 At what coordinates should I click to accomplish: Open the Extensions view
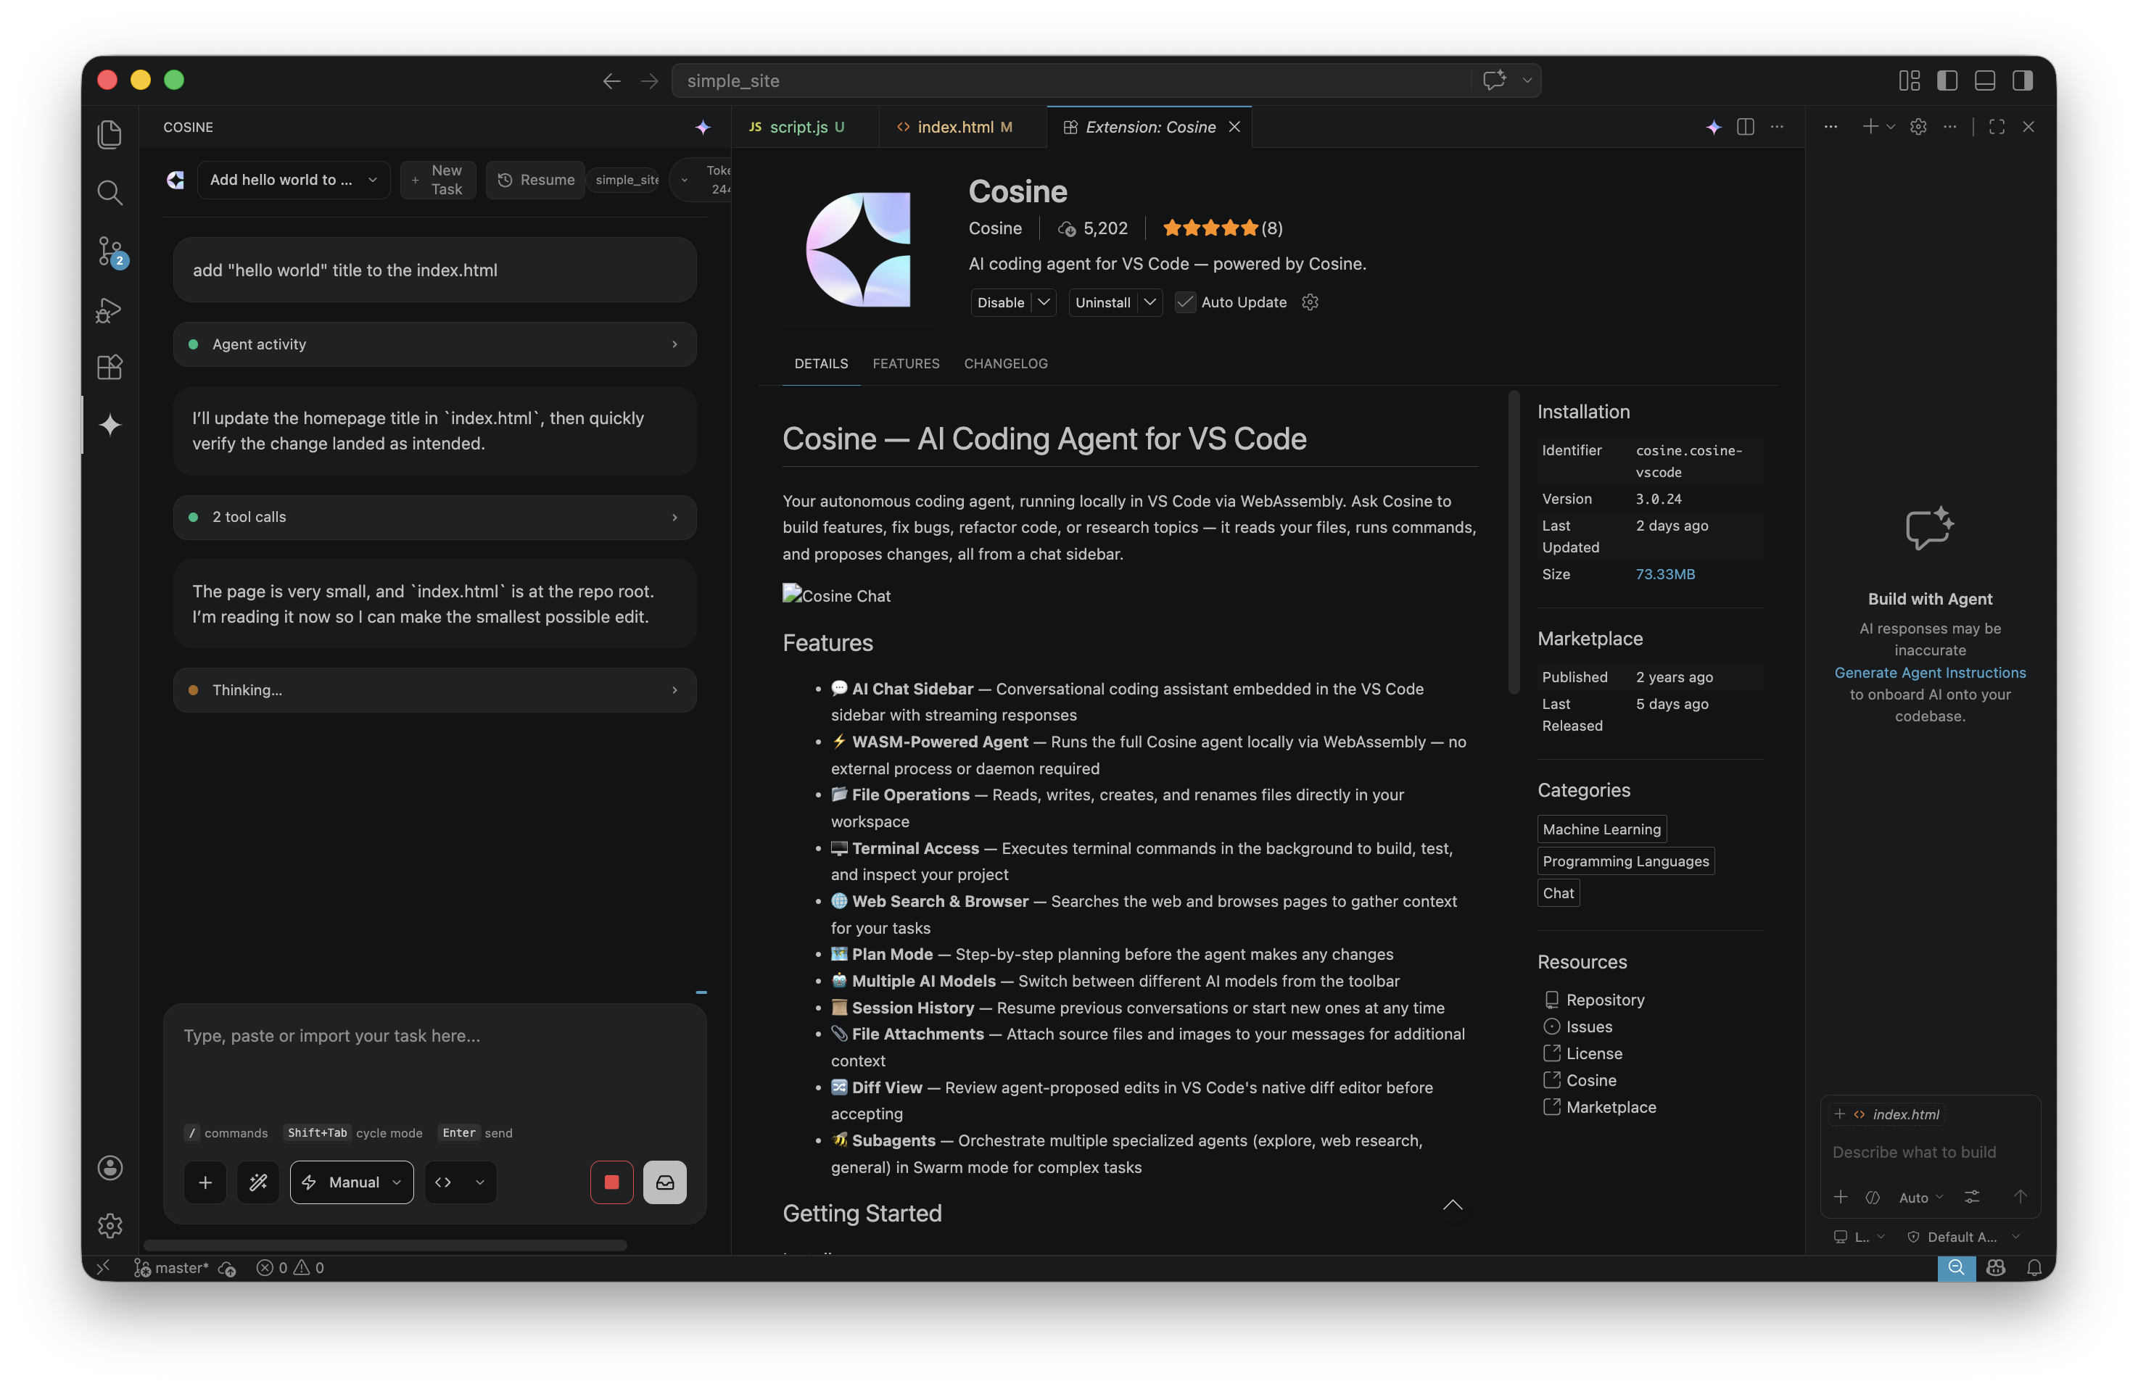coord(110,368)
